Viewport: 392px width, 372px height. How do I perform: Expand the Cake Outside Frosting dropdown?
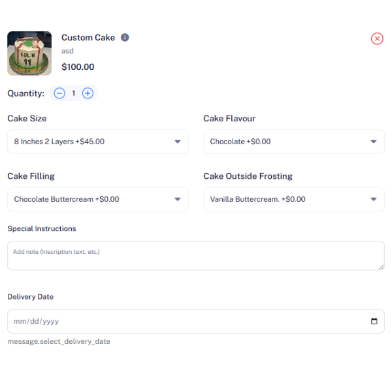[x=294, y=199]
